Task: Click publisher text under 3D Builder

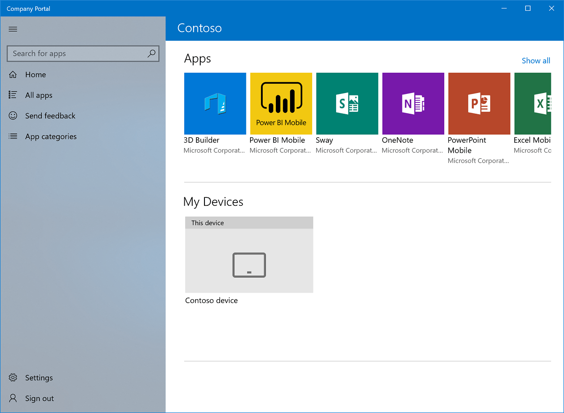Action: (214, 150)
